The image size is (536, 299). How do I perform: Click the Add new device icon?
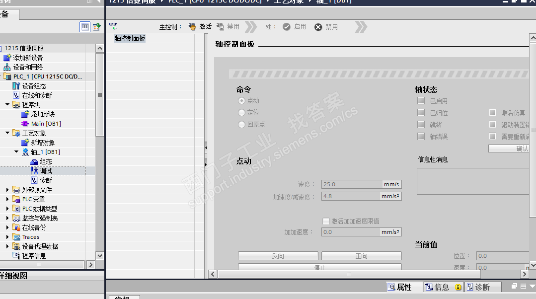[x=7, y=58]
